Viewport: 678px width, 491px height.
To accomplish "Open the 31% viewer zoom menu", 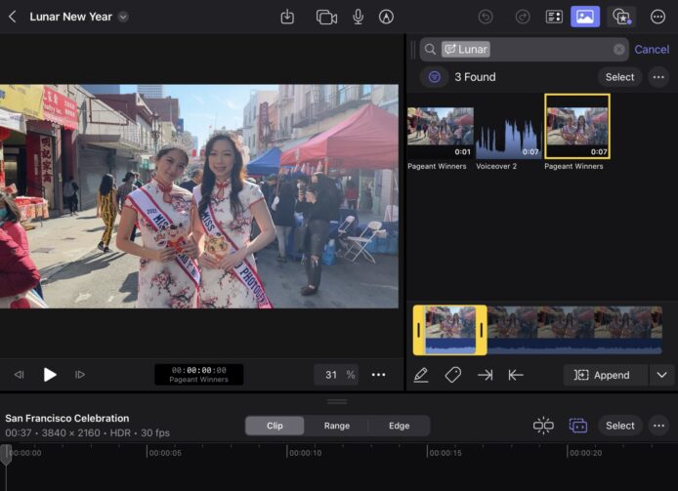I will (338, 375).
